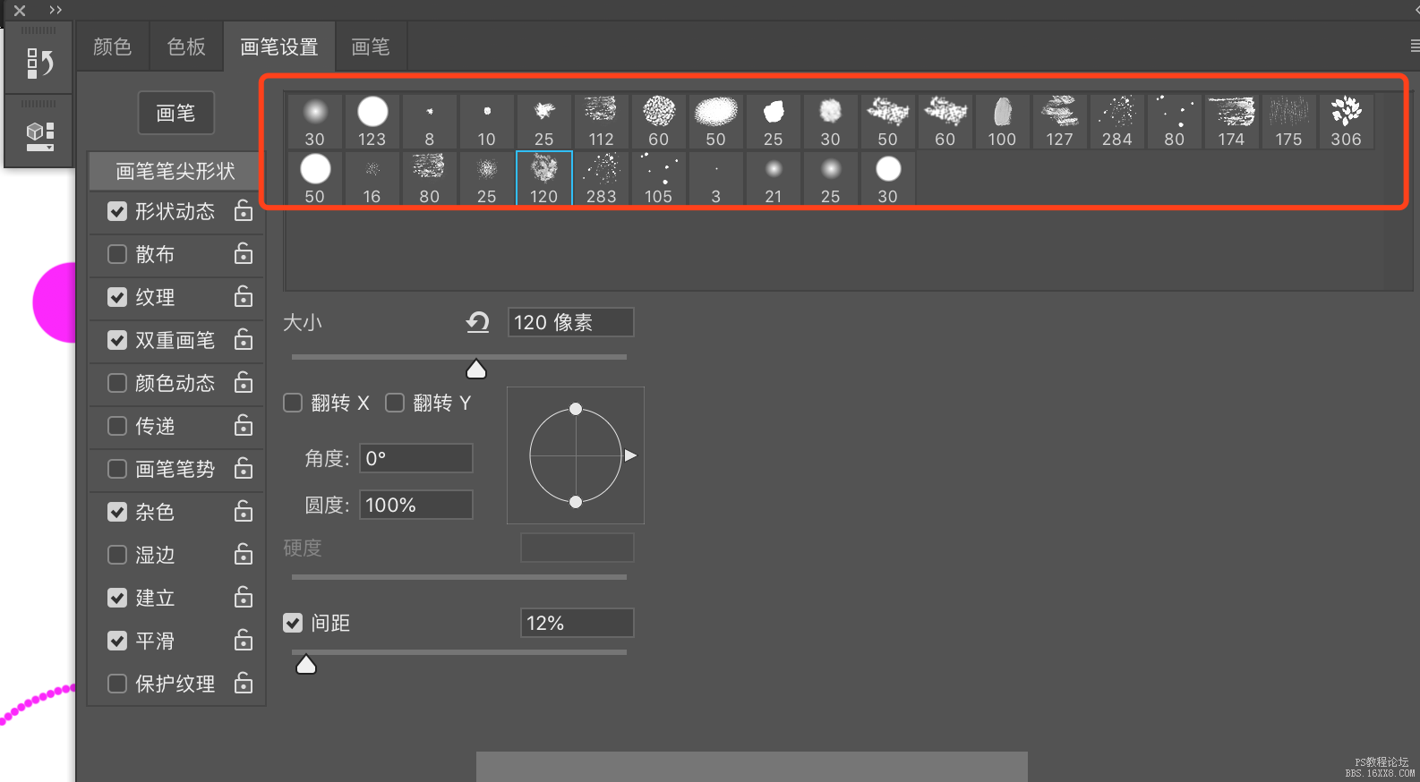The width and height of the screenshot is (1420, 782).
Task: Click the History panel icon in the dock
Action: 39,64
